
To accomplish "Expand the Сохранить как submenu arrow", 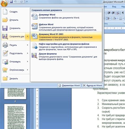I will tap(27, 36).
